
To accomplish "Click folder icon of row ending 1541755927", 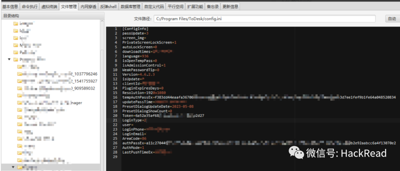I will click(20, 81).
